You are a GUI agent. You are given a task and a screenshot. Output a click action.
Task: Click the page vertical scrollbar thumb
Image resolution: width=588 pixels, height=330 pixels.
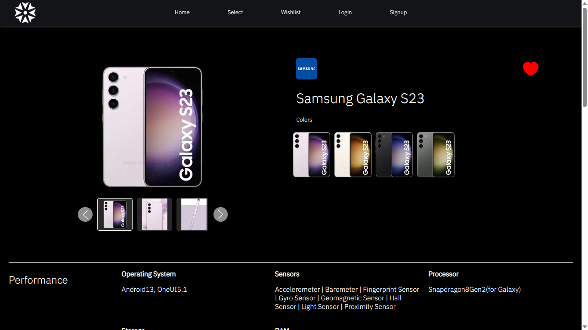585,56
